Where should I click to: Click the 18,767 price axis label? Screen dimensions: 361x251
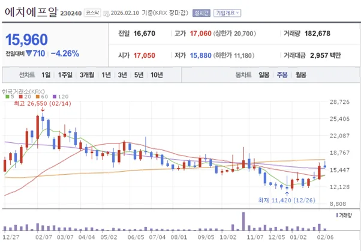(x=339, y=153)
